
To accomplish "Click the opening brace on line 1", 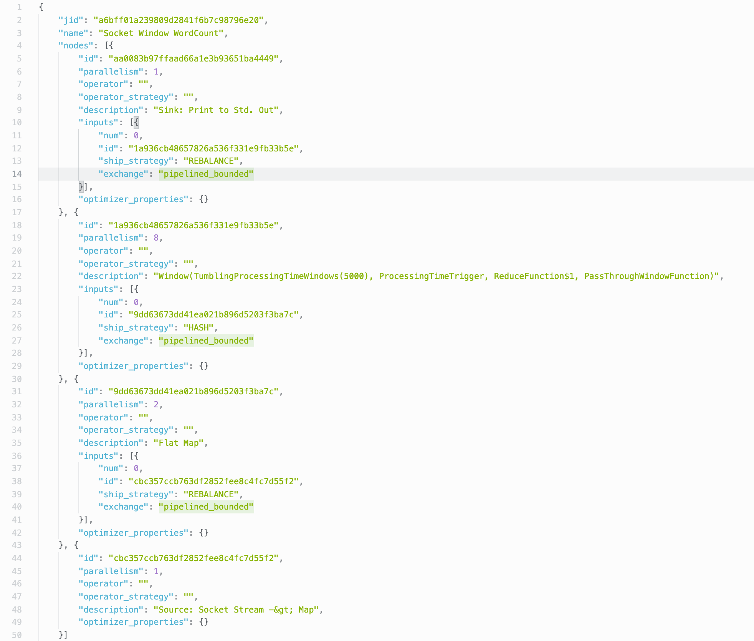I will pyautogui.click(x=41, y=7).
